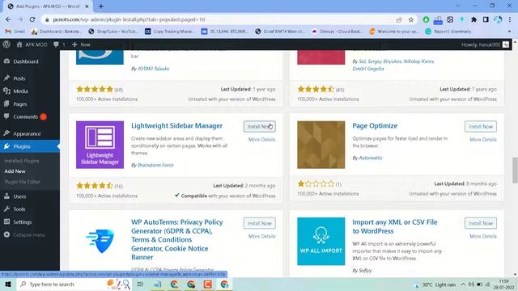This screenshot has width=518, height=291.
Task: Open browser tab search dropdown arrow
Action: pos(457,6)
